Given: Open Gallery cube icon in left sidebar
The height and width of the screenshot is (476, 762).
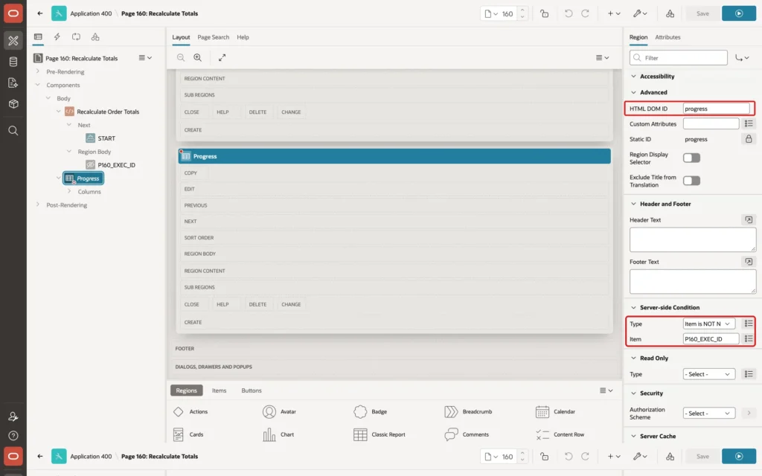Looking at the screenshot, I should [x=13, y=104].
